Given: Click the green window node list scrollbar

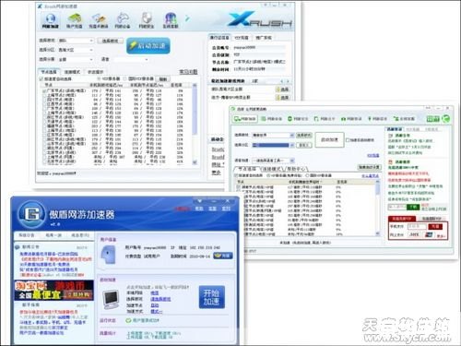Looking at the screenshot, I should click(x=378, y=208).
